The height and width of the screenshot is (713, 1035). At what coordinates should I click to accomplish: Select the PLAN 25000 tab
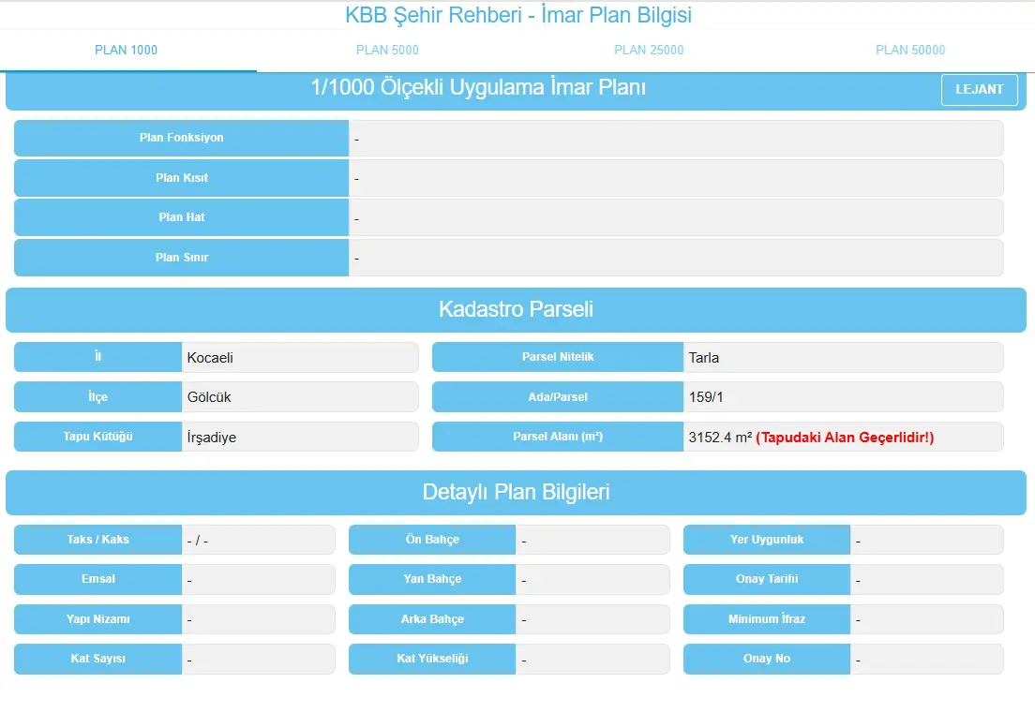pyautogui.click(x=649, y=51)
